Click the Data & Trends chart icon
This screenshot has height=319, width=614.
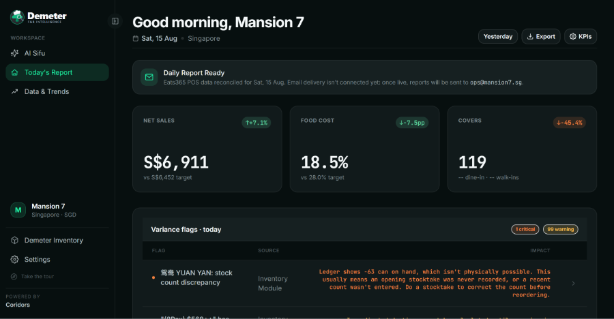(x=15, y=91)
